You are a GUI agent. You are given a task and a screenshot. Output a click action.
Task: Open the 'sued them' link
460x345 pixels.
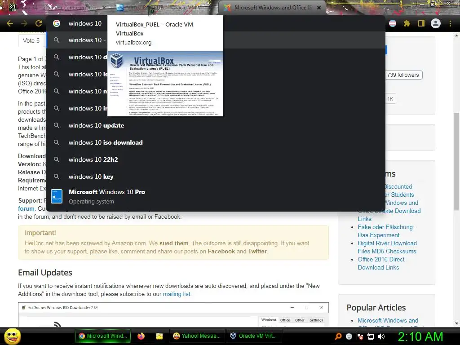[174, 243]
